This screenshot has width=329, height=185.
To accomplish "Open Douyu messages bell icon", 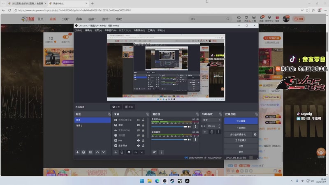I will pyautogui.click(x=262, y=18).
